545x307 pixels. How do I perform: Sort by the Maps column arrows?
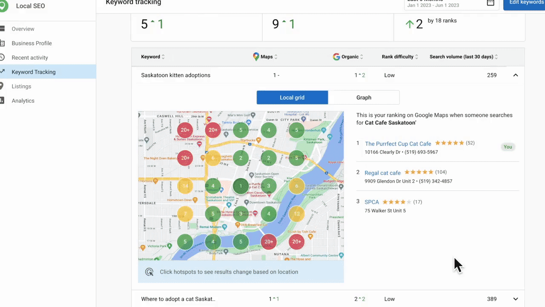(x=275, y=57)
